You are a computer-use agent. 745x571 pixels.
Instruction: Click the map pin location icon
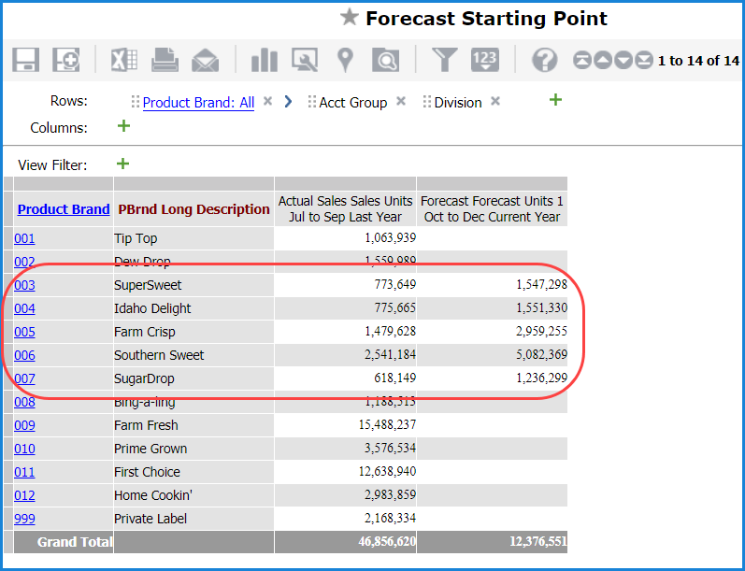coord(346,61)
